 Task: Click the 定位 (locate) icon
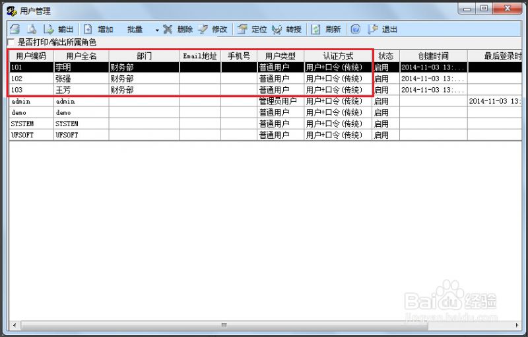coord(243,29)
